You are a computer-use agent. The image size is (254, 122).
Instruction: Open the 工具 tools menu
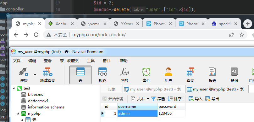point(91,61)
